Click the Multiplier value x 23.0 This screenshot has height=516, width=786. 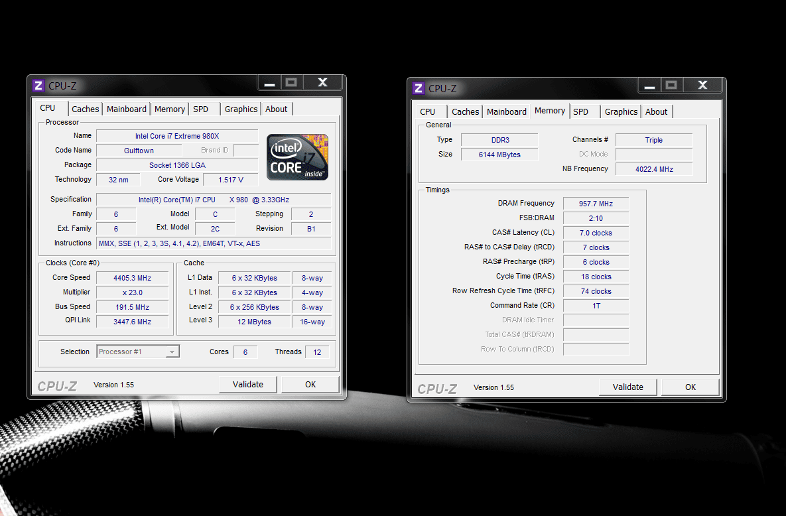click(x=133, y=292)
